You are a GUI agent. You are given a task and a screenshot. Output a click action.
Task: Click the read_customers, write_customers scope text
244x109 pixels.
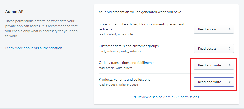pos(120,51)
